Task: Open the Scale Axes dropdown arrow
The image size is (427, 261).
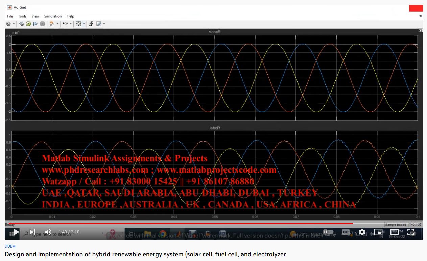Action: click(x=84, y=24)
